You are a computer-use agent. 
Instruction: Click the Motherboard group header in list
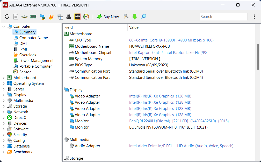78,34
